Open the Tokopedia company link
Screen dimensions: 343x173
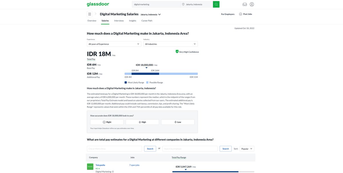point(100,165)
